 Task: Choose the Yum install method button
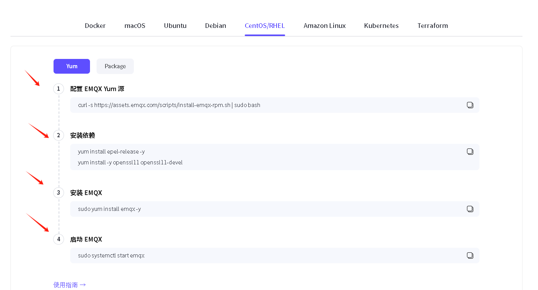pos(72,66)
